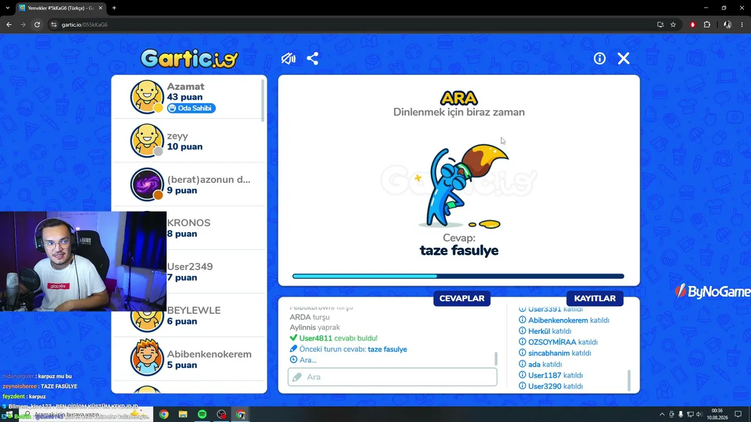Screen dimensions: 751x422
Task: Click the player list scrollbar
Action: point(263,100)
